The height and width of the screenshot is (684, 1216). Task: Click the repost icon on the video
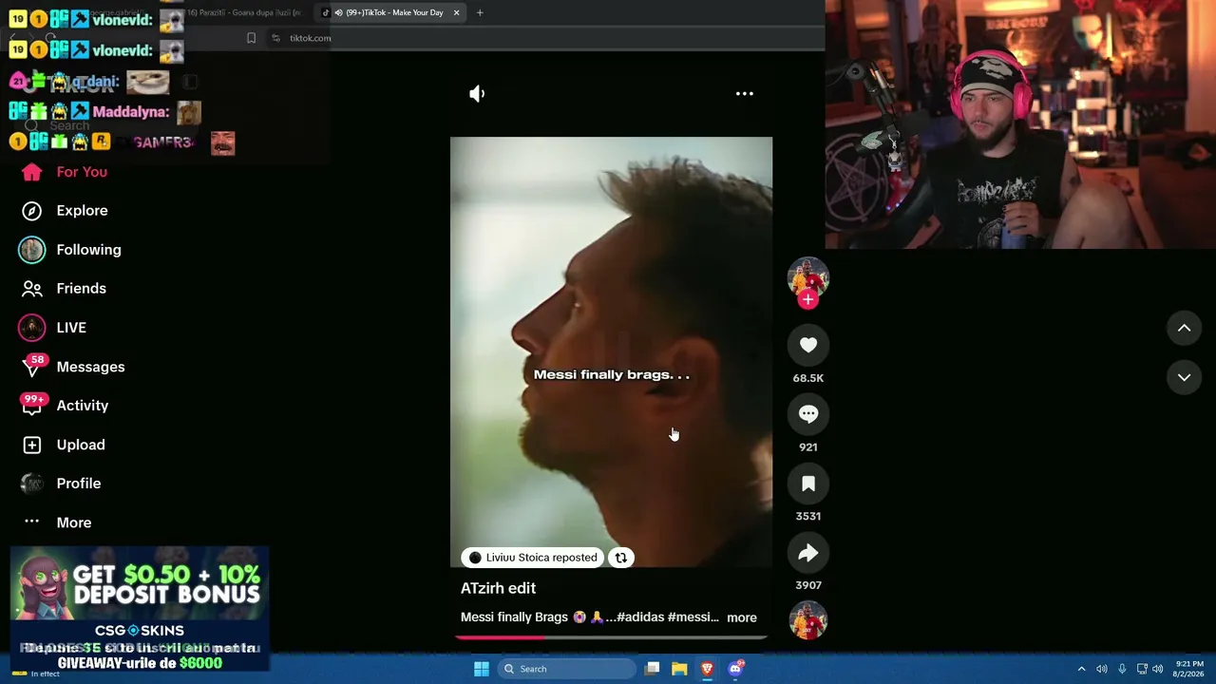621,558
